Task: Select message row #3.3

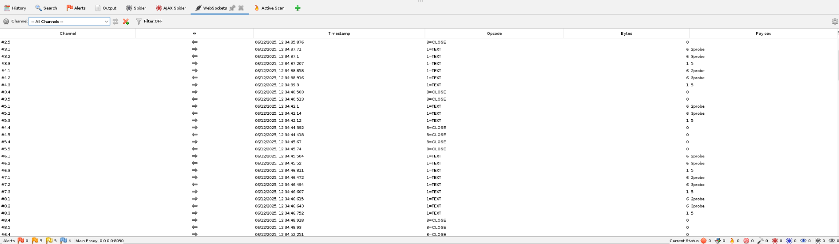Action: point(418,63)
